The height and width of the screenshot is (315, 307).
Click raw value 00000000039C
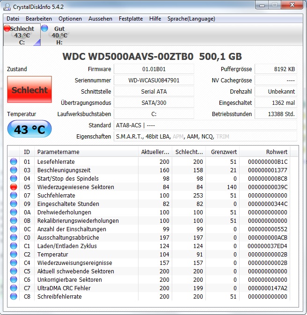[x=268, y=187]
